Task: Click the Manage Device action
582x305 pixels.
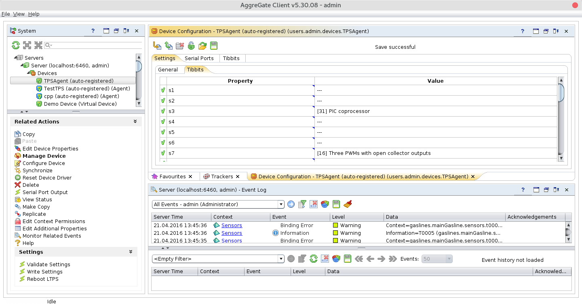Action: click(x=44, y=156)
